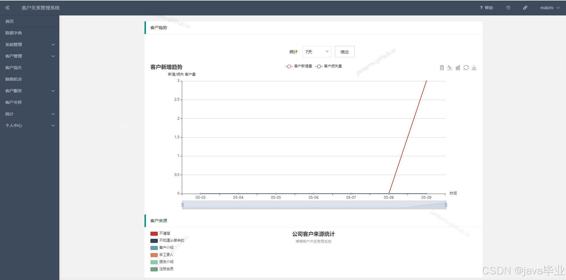Switch chart to line chart view icon
This screenshot has height=280, width=566.
click(x=449, y=67)
